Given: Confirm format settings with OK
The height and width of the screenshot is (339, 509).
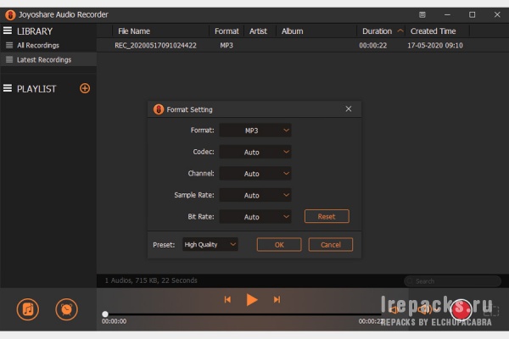Looking at the screenshot, I should coord(279,245).
